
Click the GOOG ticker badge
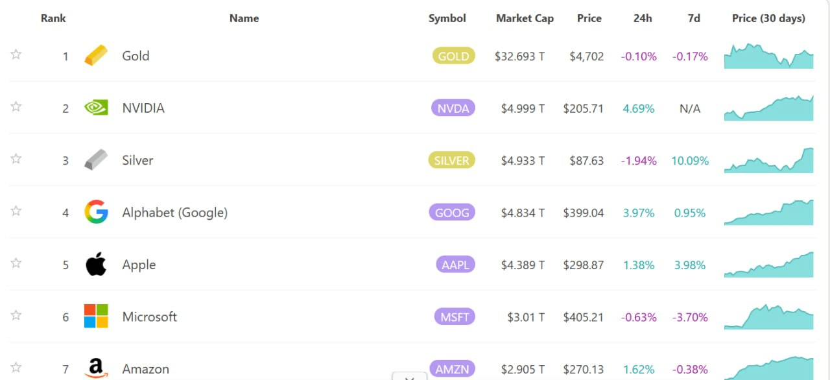(x=452, y=212)
